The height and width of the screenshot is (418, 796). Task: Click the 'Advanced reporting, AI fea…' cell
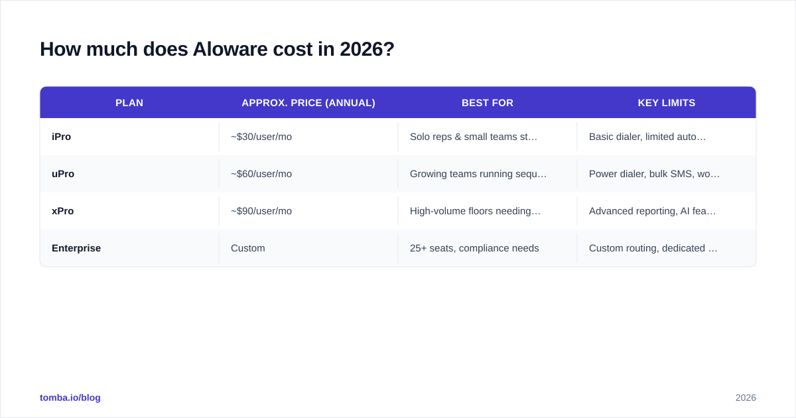[667, 211]
